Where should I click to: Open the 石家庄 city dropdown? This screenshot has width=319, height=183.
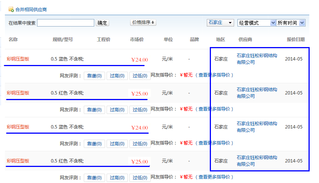(x=220, y=22)
